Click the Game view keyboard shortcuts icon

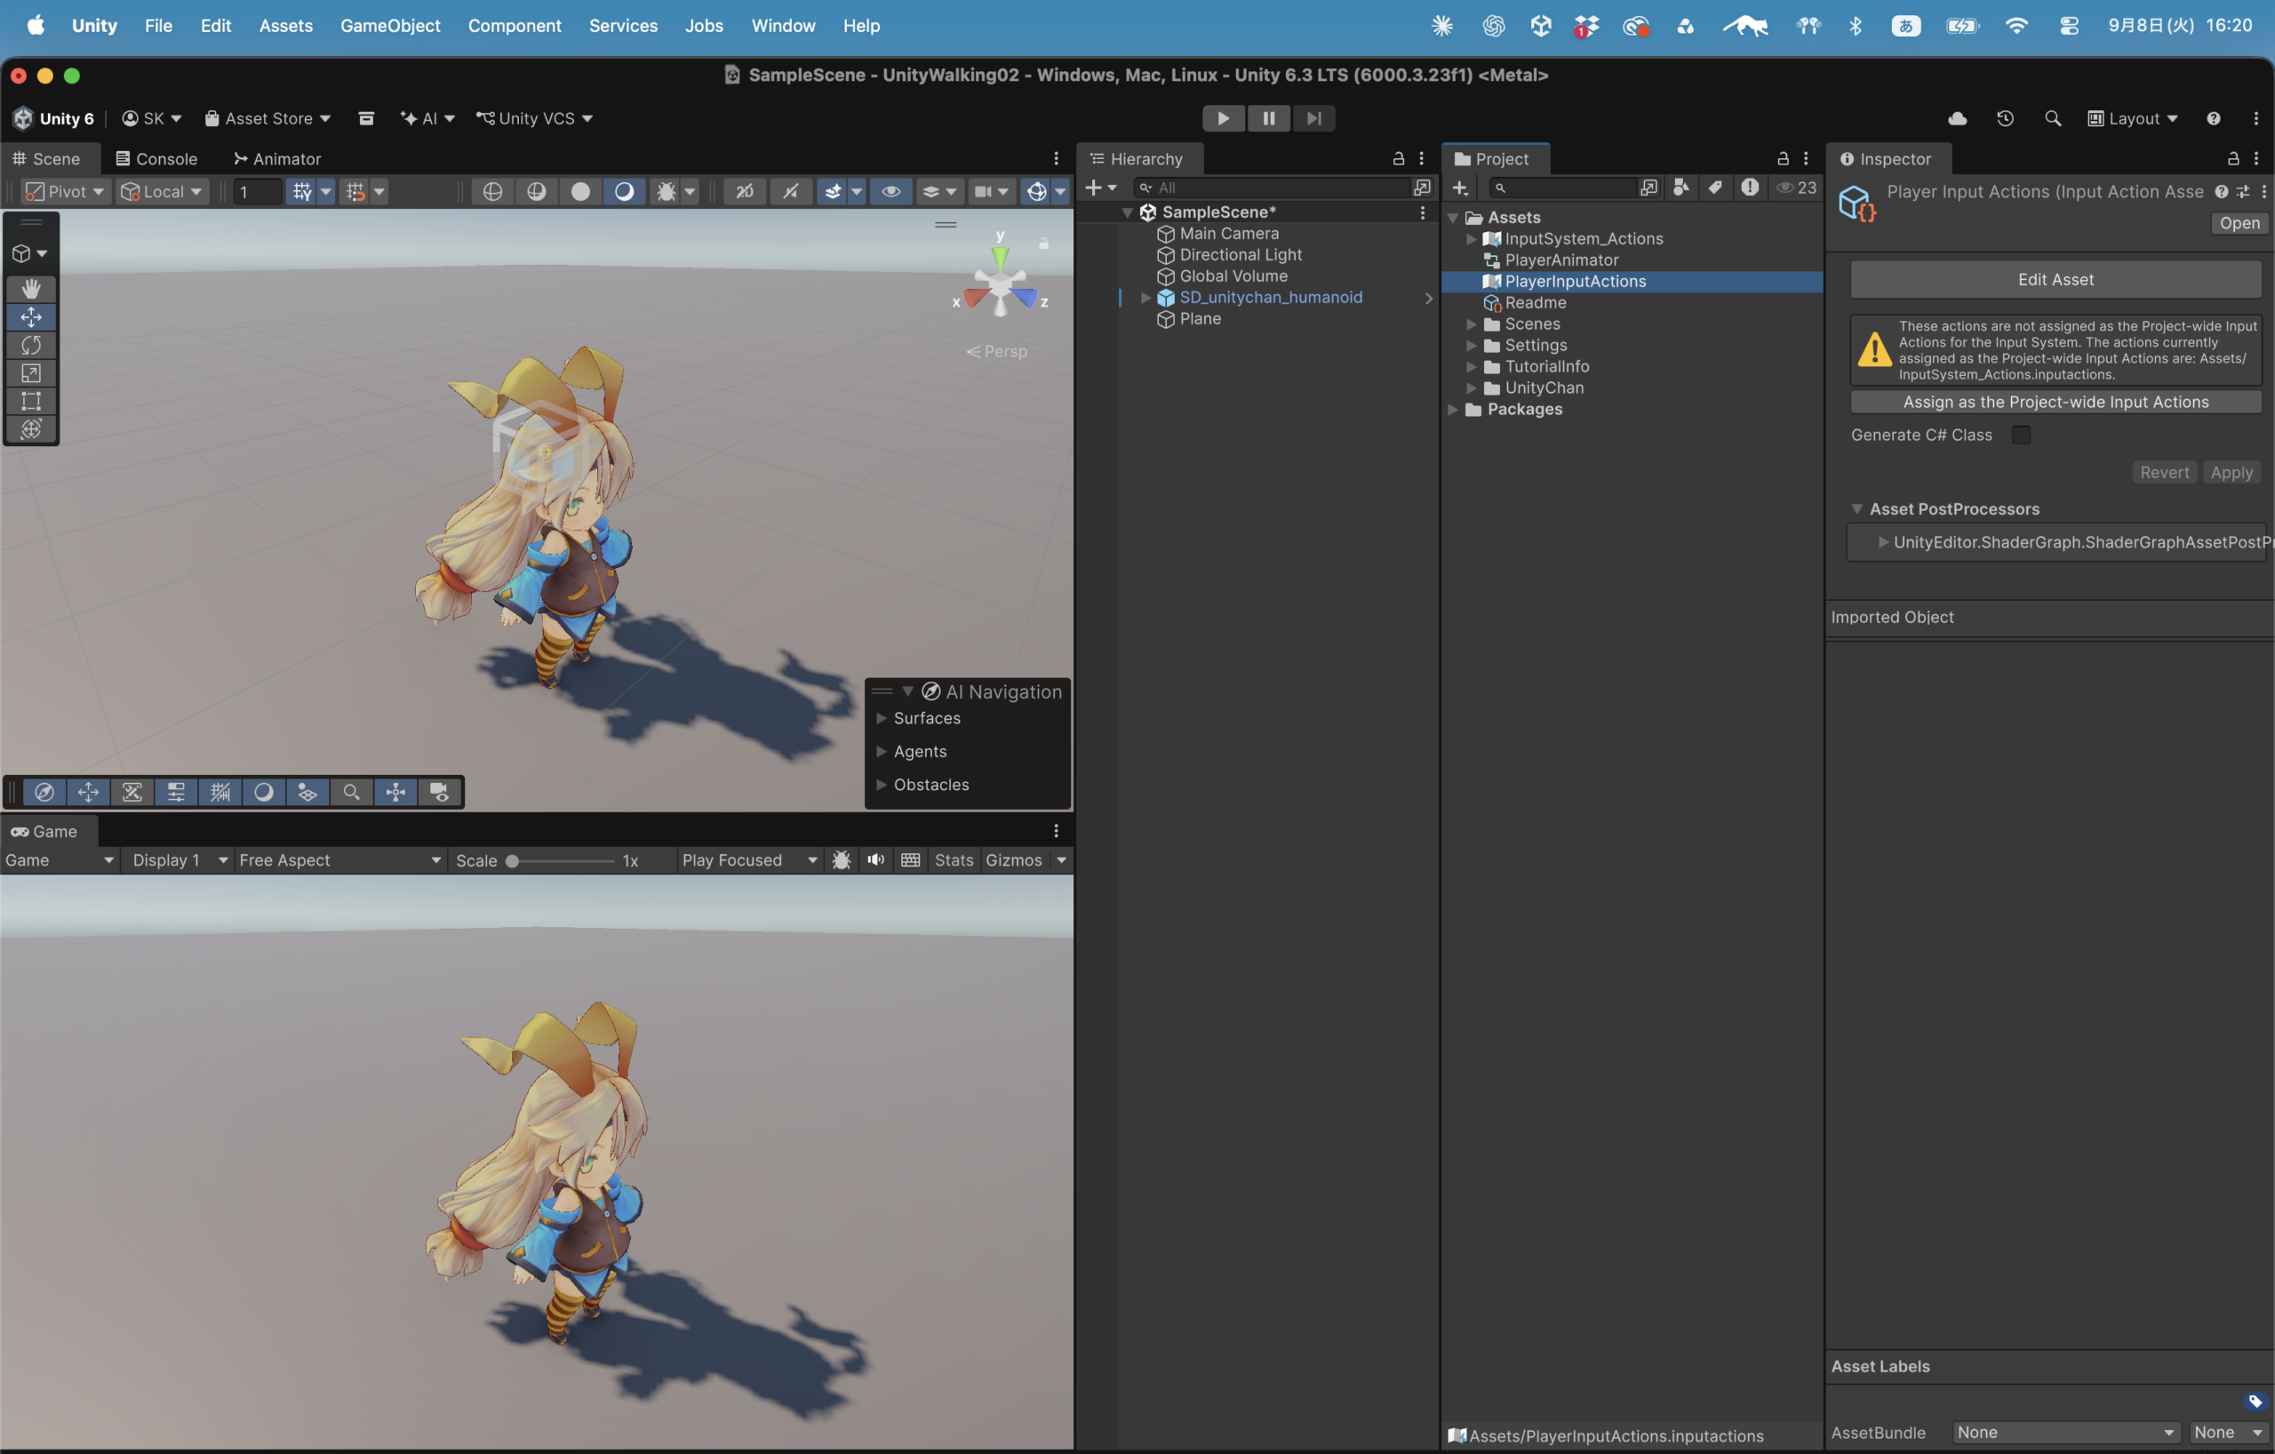[x=911, y=859]
